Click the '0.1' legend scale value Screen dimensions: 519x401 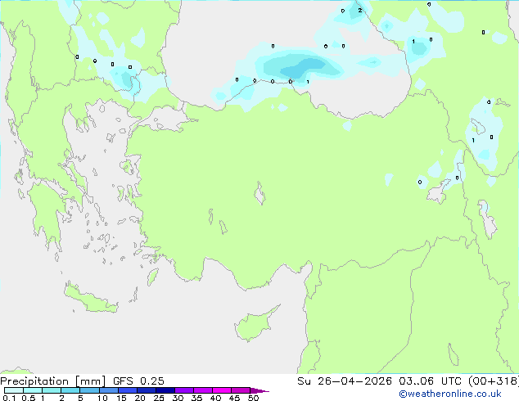tap(9, 398)
